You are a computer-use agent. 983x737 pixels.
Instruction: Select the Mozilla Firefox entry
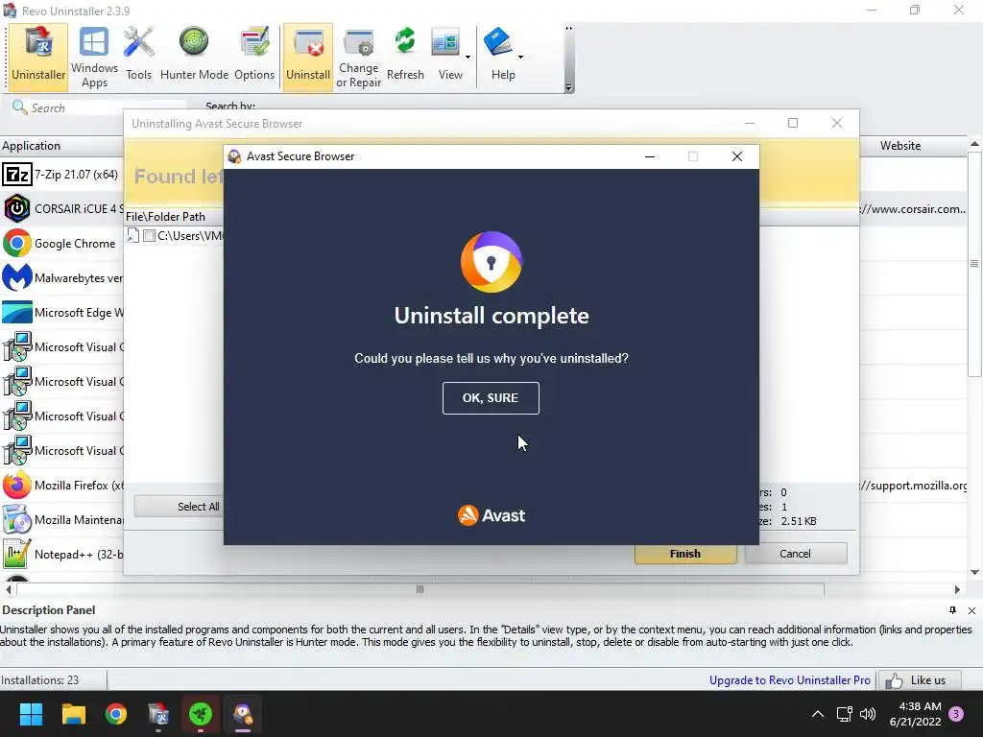(x=62, y=485)
